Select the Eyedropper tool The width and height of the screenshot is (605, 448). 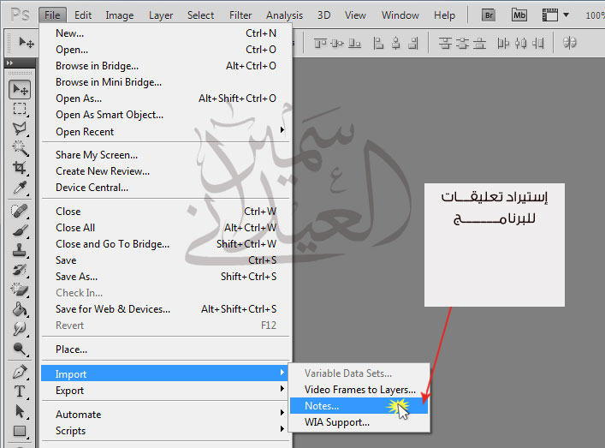[x=20, y=188]
